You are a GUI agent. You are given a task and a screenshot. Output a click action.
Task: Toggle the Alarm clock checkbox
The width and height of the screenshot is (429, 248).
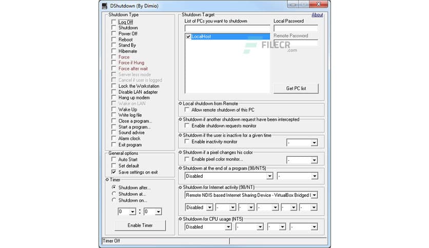click(114, 138)
